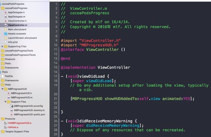Click the libPods.a library icon
Viewport: 211px width, 137px height.
(6, 127)
